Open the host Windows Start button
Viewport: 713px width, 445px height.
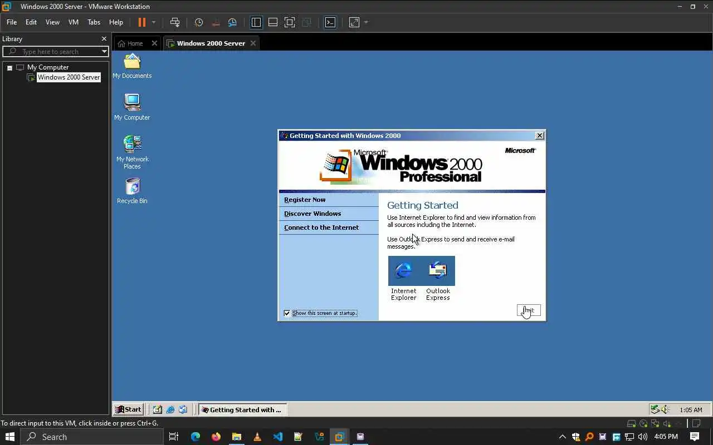9,437
